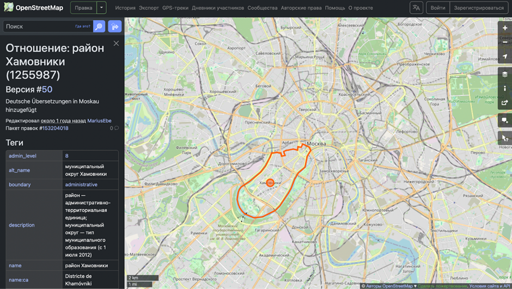Viewport: 512px width, 289px height.
Task: Click the Войти login button
Action: tap(438, 8)
